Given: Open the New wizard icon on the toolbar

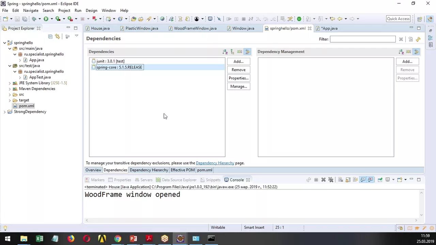Looking at the screenshot, I should pyautogui.click(x=5, y=19).
